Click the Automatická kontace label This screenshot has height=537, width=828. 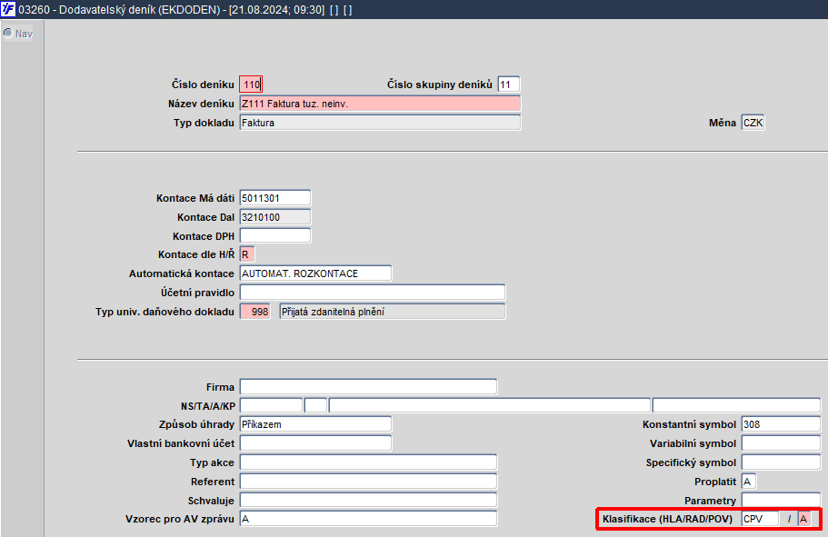coord(182,273)
